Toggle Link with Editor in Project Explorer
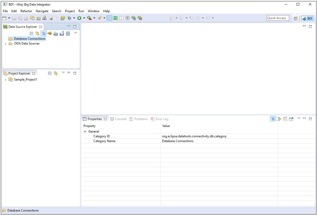317x215 pixels. pos(56,73)
